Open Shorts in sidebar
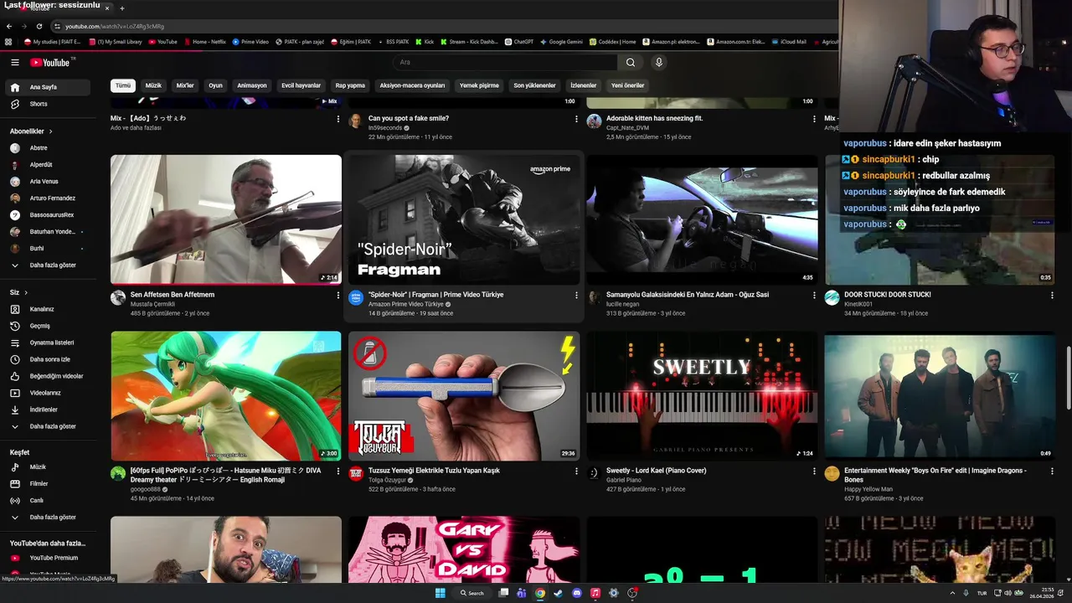Screen dimensions: 1072x603 [49, 104]
